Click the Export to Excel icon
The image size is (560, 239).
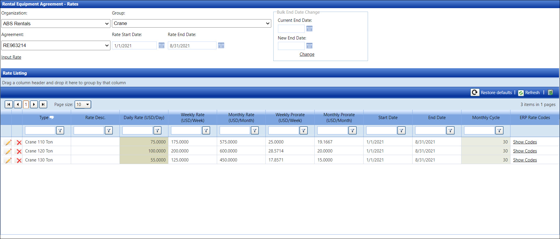550,92
